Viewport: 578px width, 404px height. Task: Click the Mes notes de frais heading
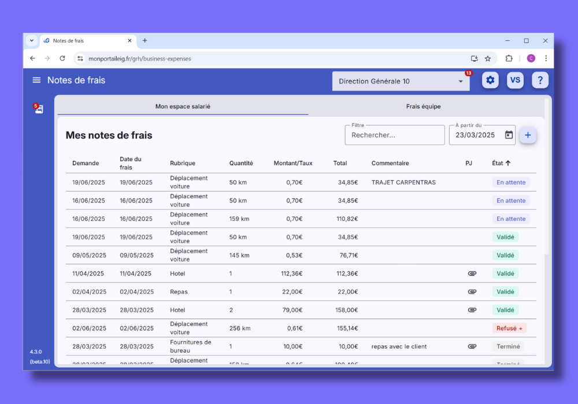109,135
